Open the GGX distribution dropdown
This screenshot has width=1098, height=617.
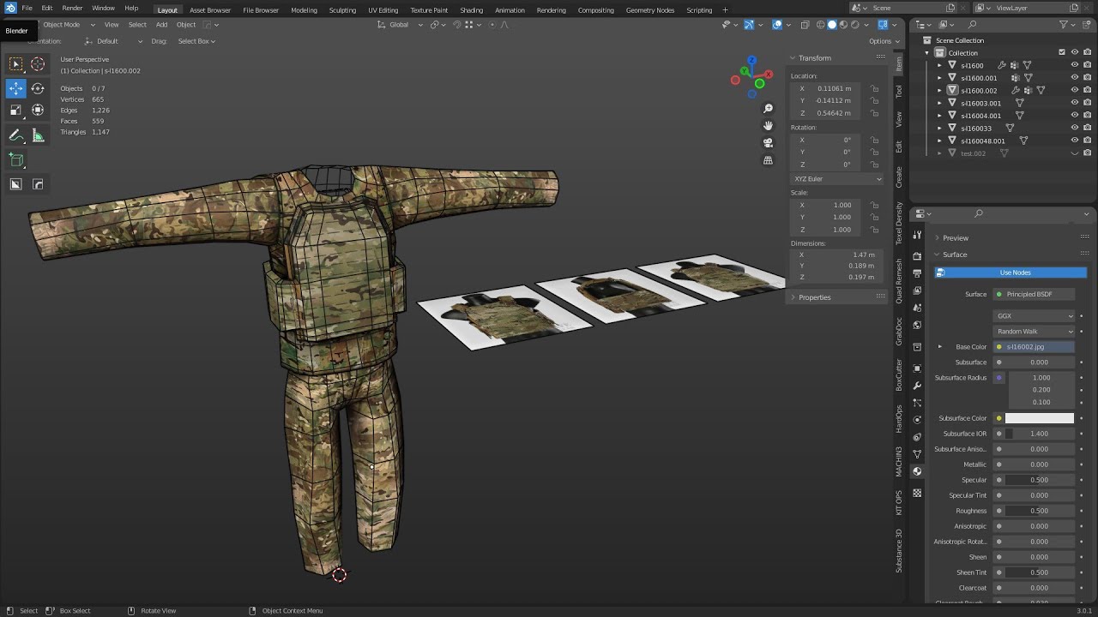[1035, 316]
